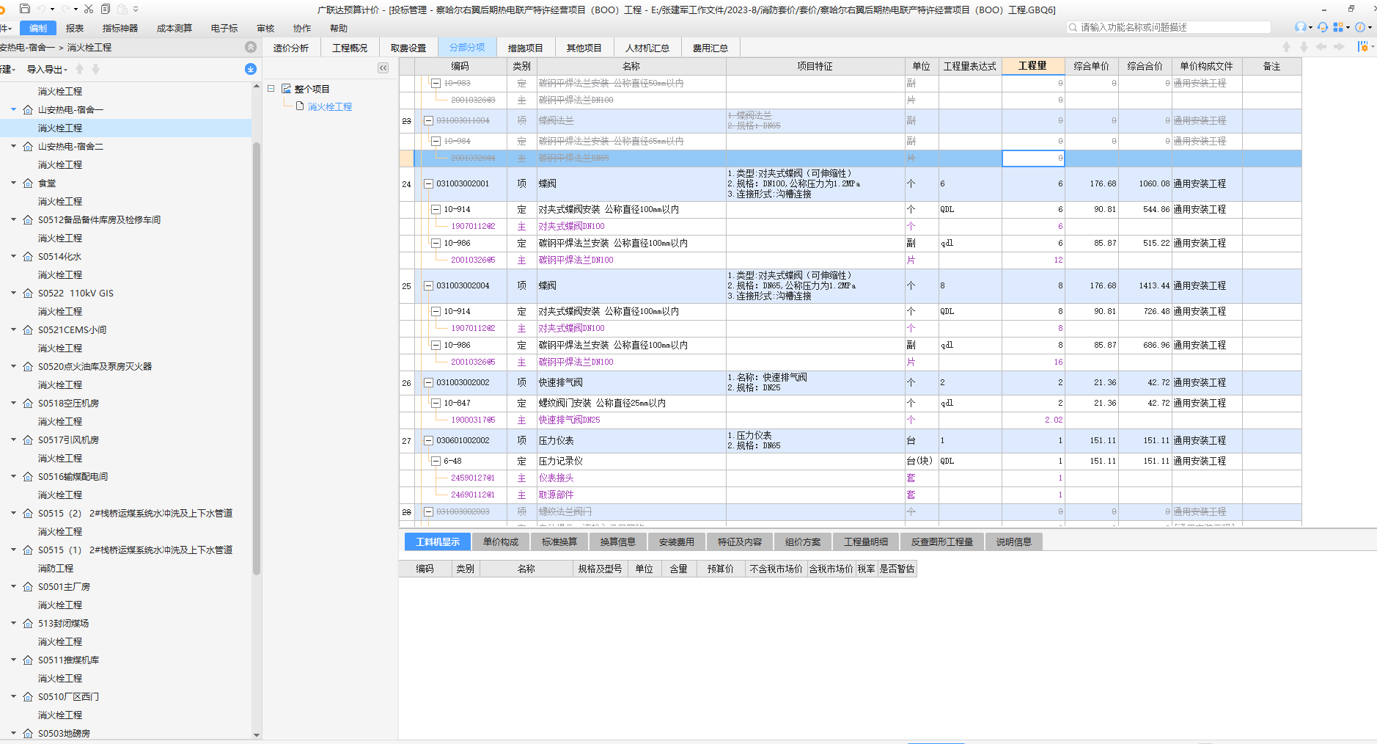This screenshot has width=1377, height=744.
Task: Click the up arrow in project tree toolbar
Action: [79, 69]
